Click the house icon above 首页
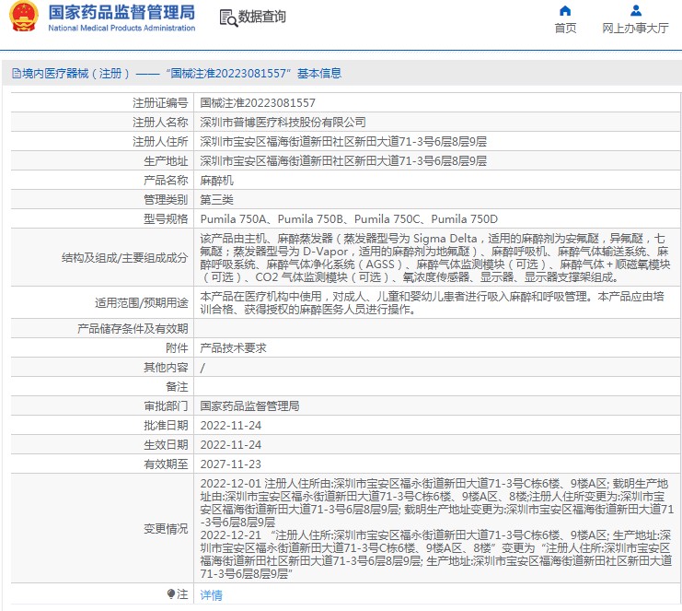 tap(565, 11)
